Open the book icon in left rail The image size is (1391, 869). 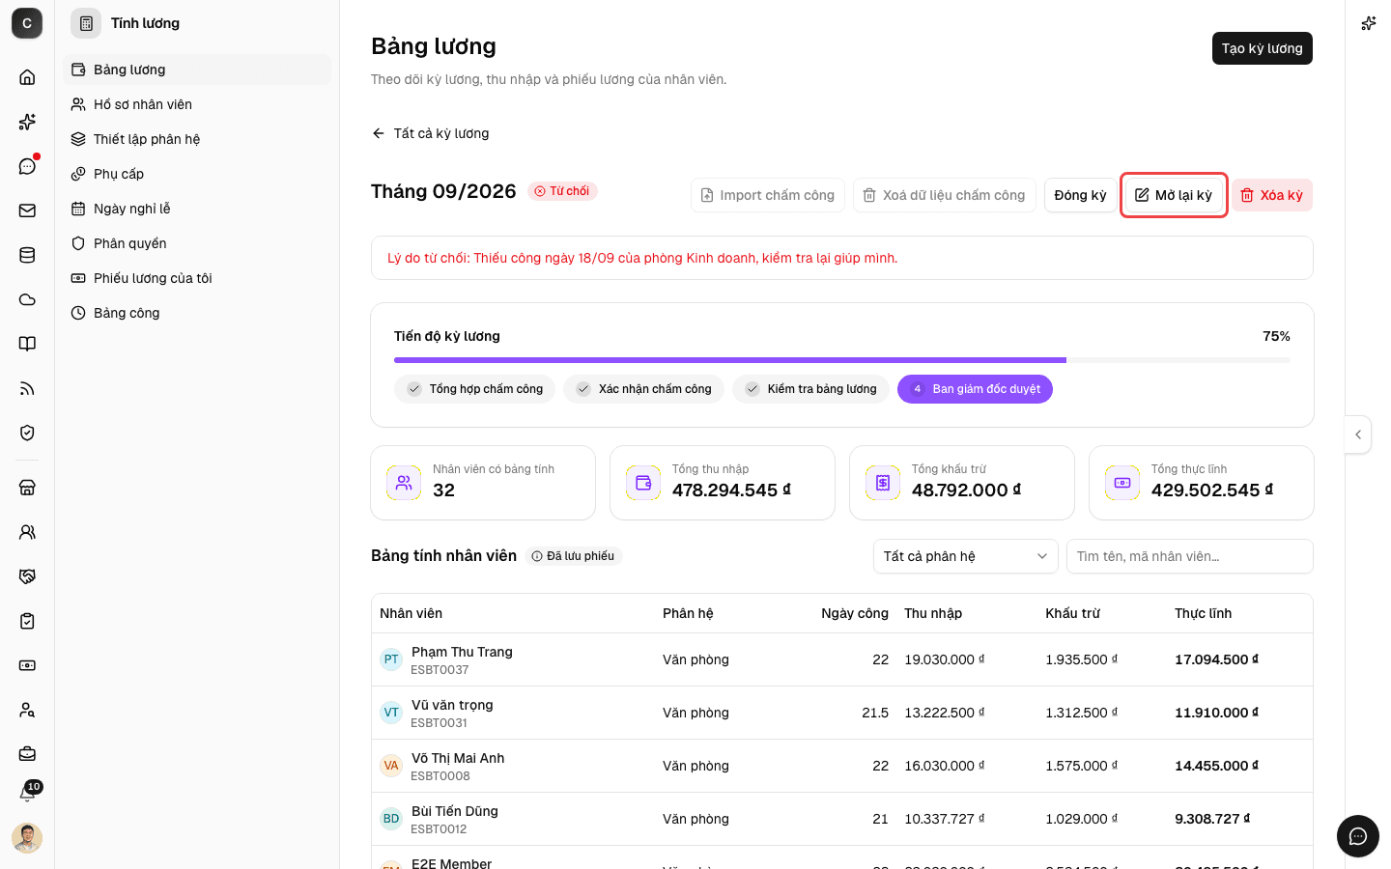[27, 344]
